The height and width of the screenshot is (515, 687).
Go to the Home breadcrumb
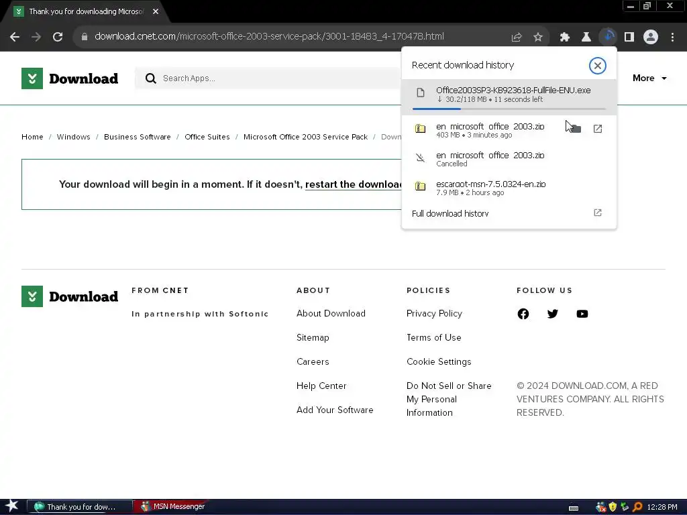(32, 137)
